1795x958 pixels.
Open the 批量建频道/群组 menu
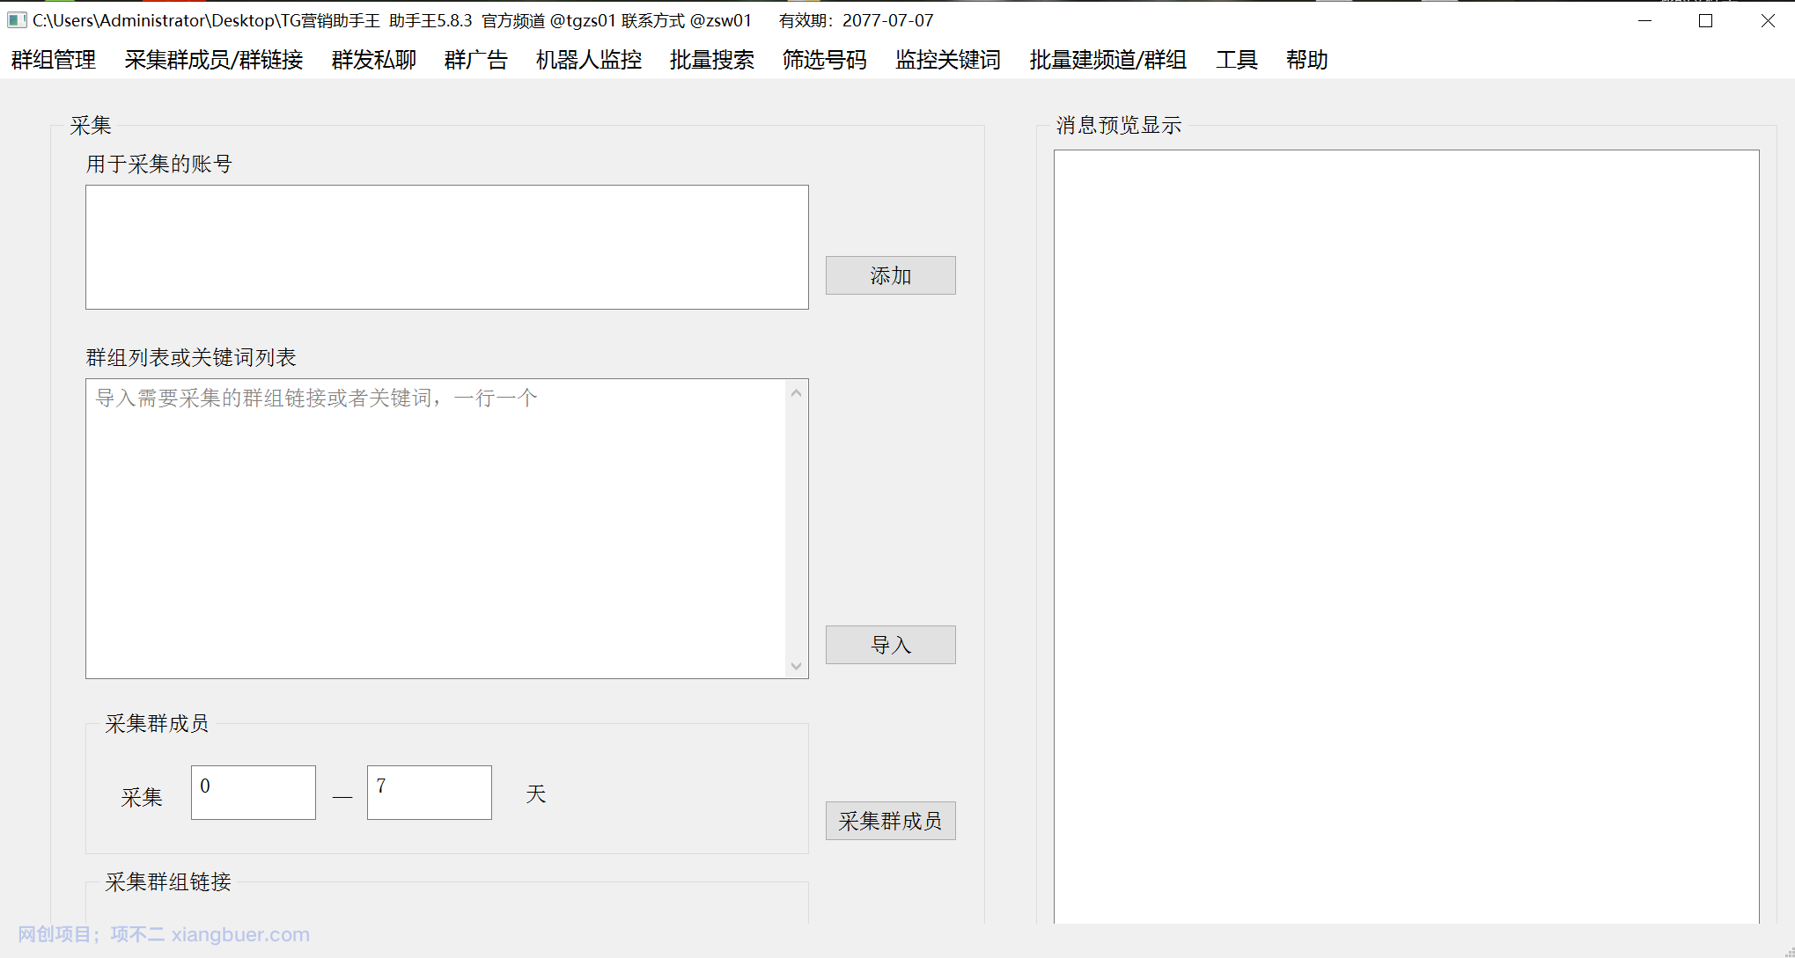pyautogui.click(x=1108, y=60)
